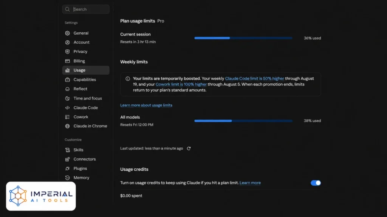Go to Cowork settings
Image resolution: width=387 pixels, height=217 pixels.
pyautogui.click(x=86, y=117)
